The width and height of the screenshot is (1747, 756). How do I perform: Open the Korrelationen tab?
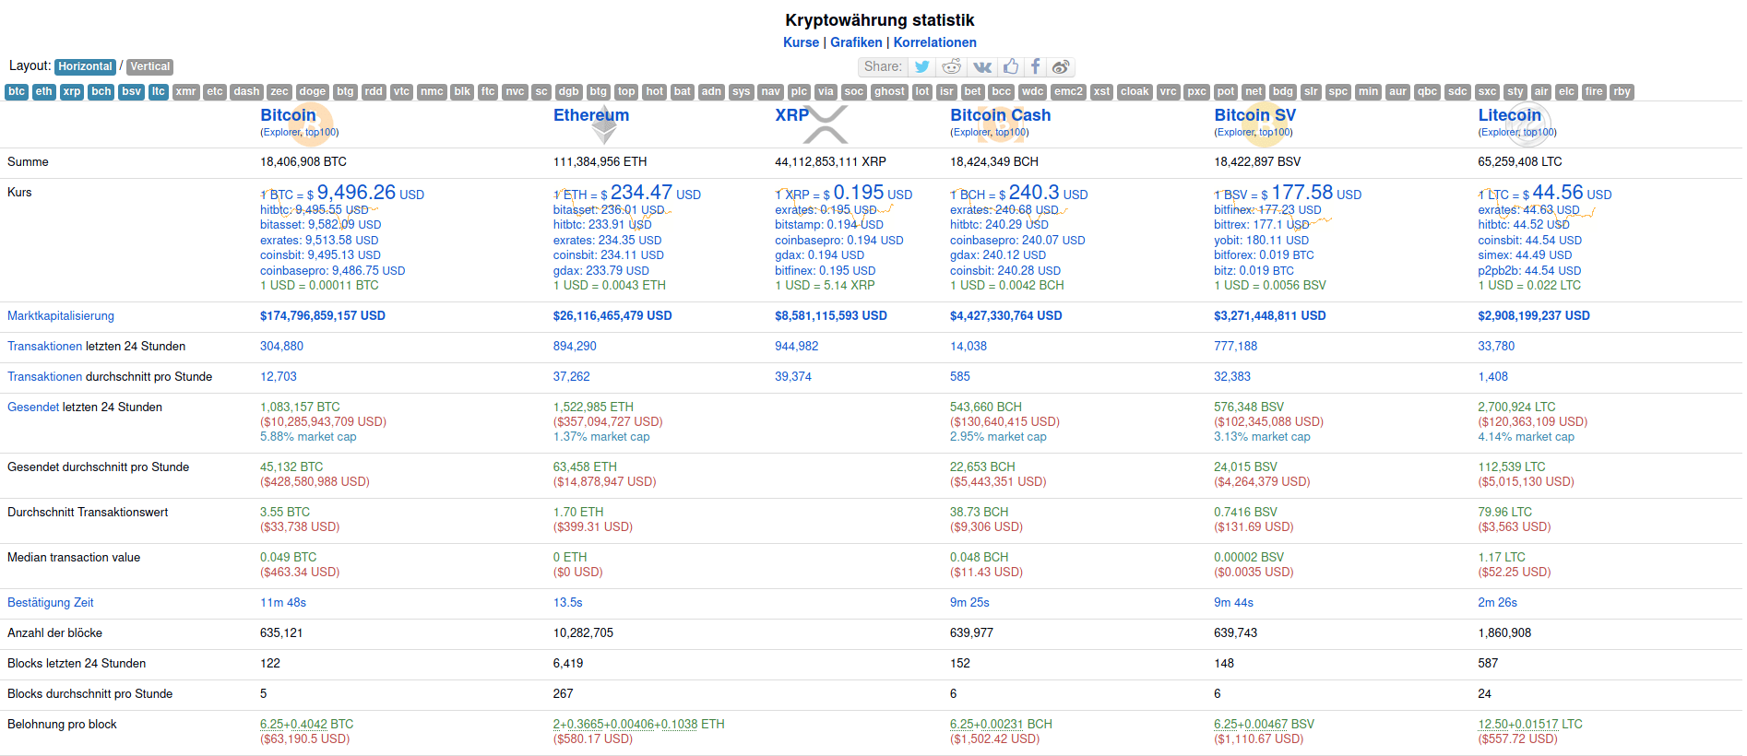point(934,42)
